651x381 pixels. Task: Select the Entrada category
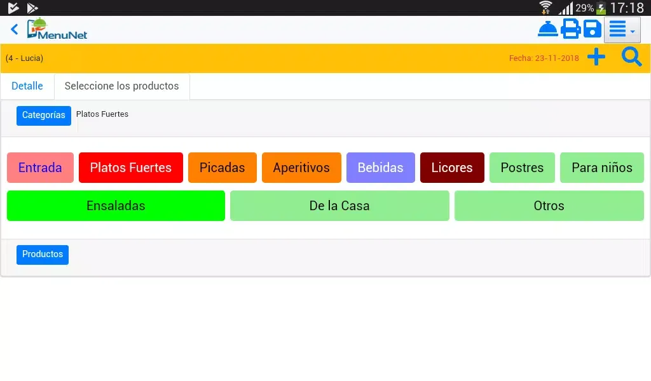coord(40,168)
